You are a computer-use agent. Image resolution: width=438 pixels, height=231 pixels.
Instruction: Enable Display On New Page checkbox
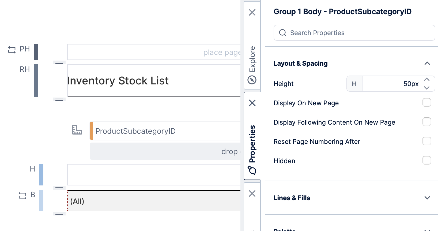[426, 102]
